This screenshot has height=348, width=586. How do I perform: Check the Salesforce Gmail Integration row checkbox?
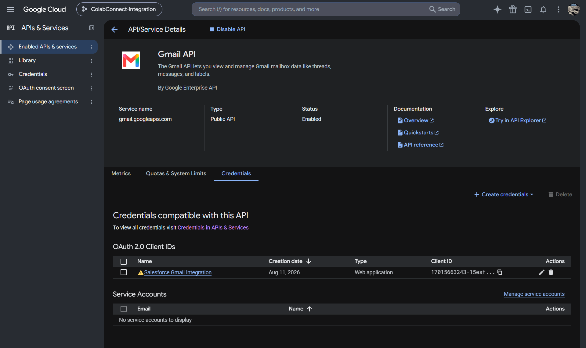pyautogui.click(x=124, y=272)
